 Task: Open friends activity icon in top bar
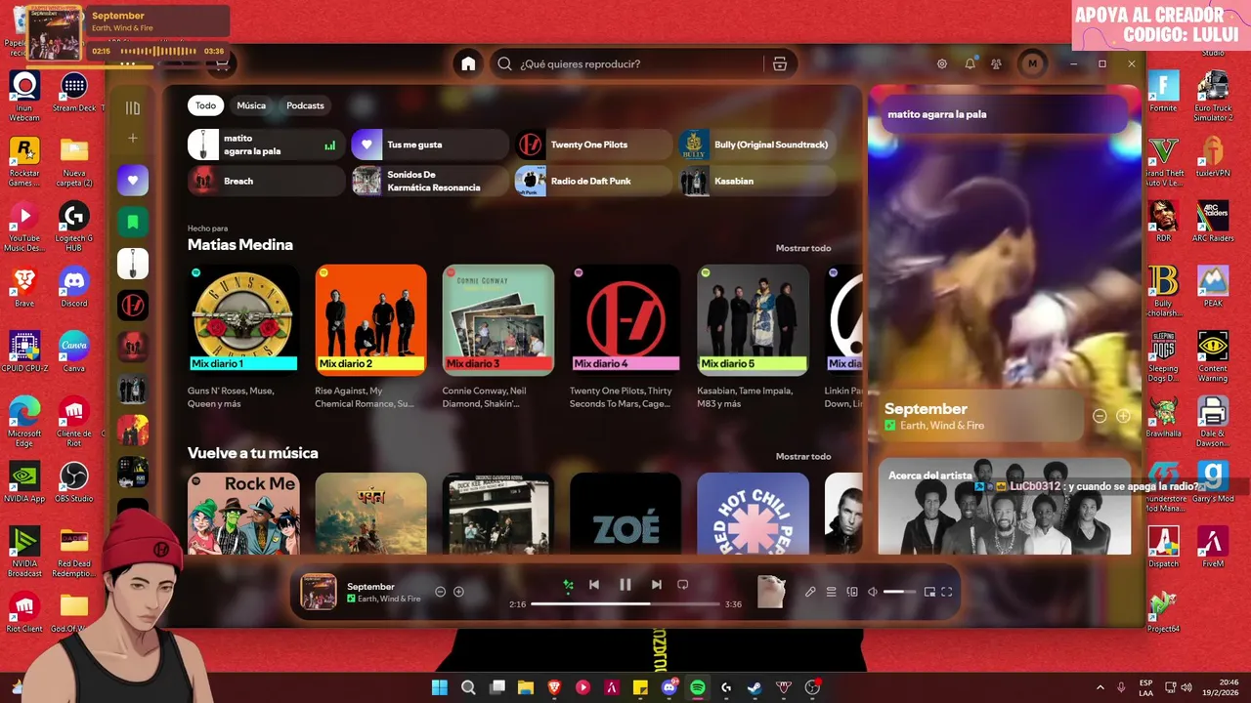coord(996,63)
